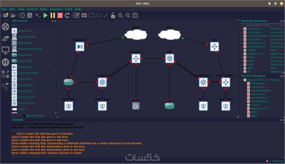Float the All devices panel
Image resolution: width=285 pixels, height=164 pixels.
(x=52, y=21)
